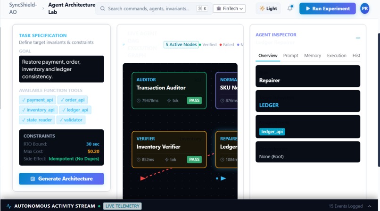Image resolution: width=380 pixels, height=211 pixels.
Task: Click the goal text box in Task Specification
Action: point(61,69)
